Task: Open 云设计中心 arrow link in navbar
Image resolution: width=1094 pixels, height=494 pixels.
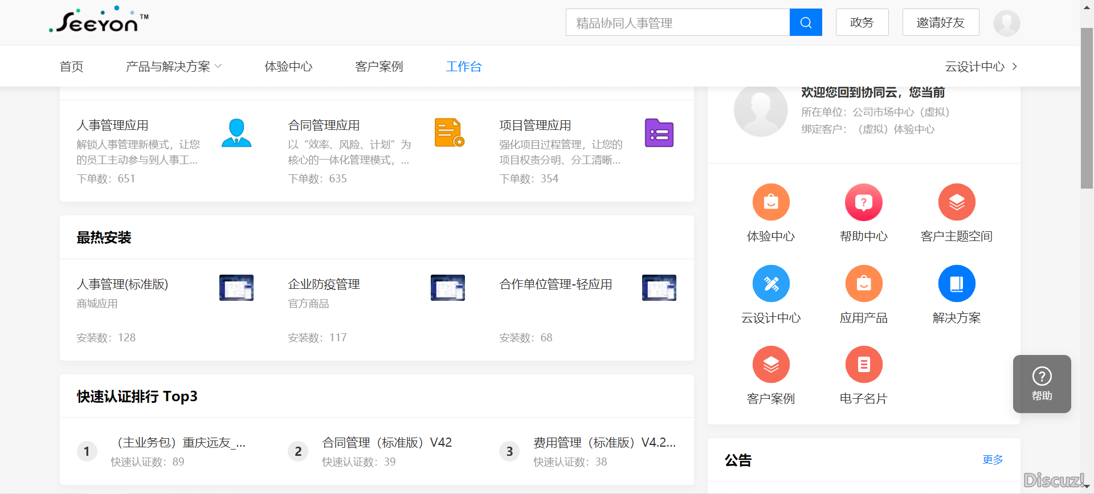Action: pos(981,67)
